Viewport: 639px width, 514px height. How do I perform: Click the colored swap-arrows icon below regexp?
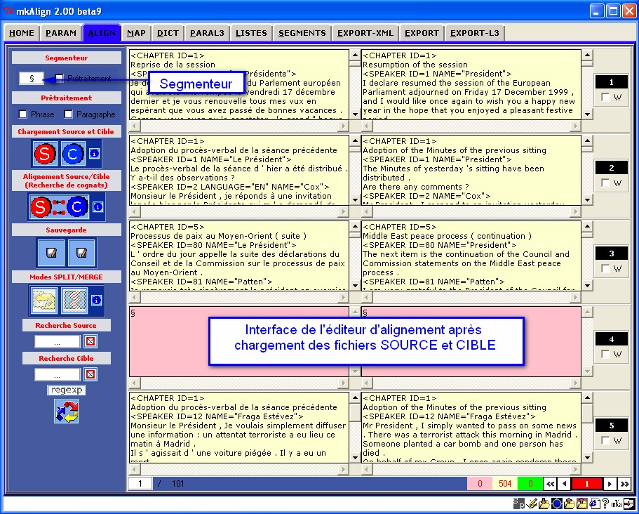point(67,411)
